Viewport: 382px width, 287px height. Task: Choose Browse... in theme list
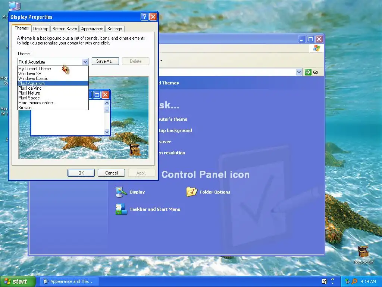53,108
